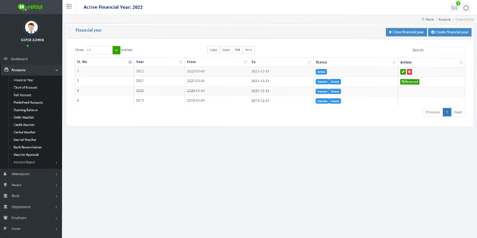Viewport: 477px width, 238px height.
Task: Export the table using the PDF button
Action: click(237, 50)
